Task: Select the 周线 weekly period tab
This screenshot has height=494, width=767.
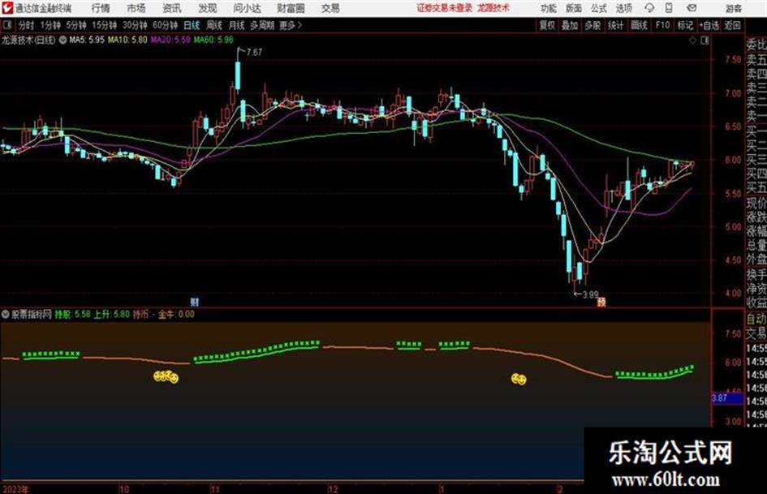Action: coord(214,25)
